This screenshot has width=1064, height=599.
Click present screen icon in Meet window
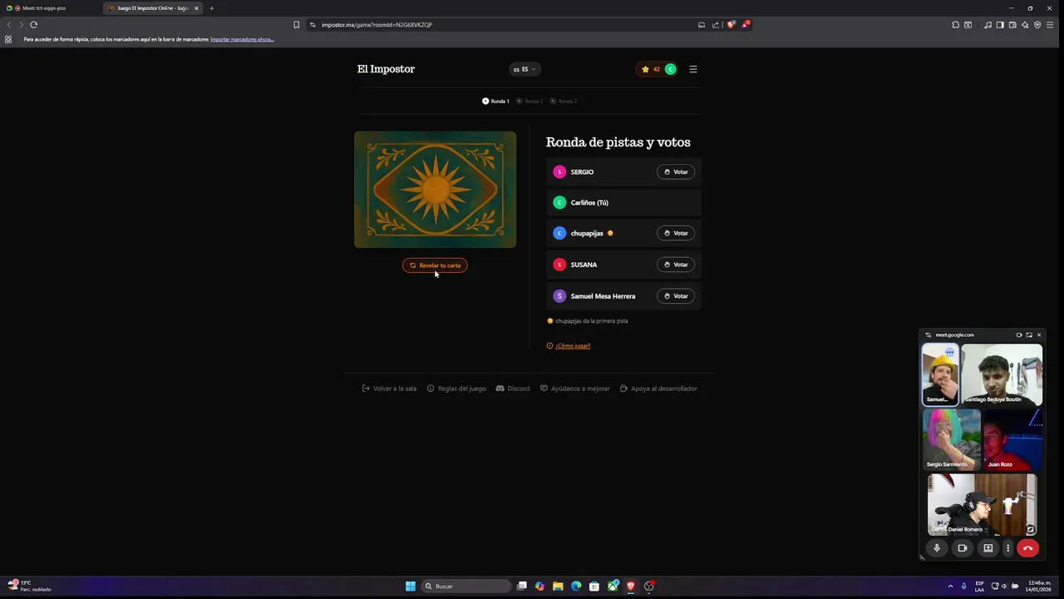click(988, 548)
